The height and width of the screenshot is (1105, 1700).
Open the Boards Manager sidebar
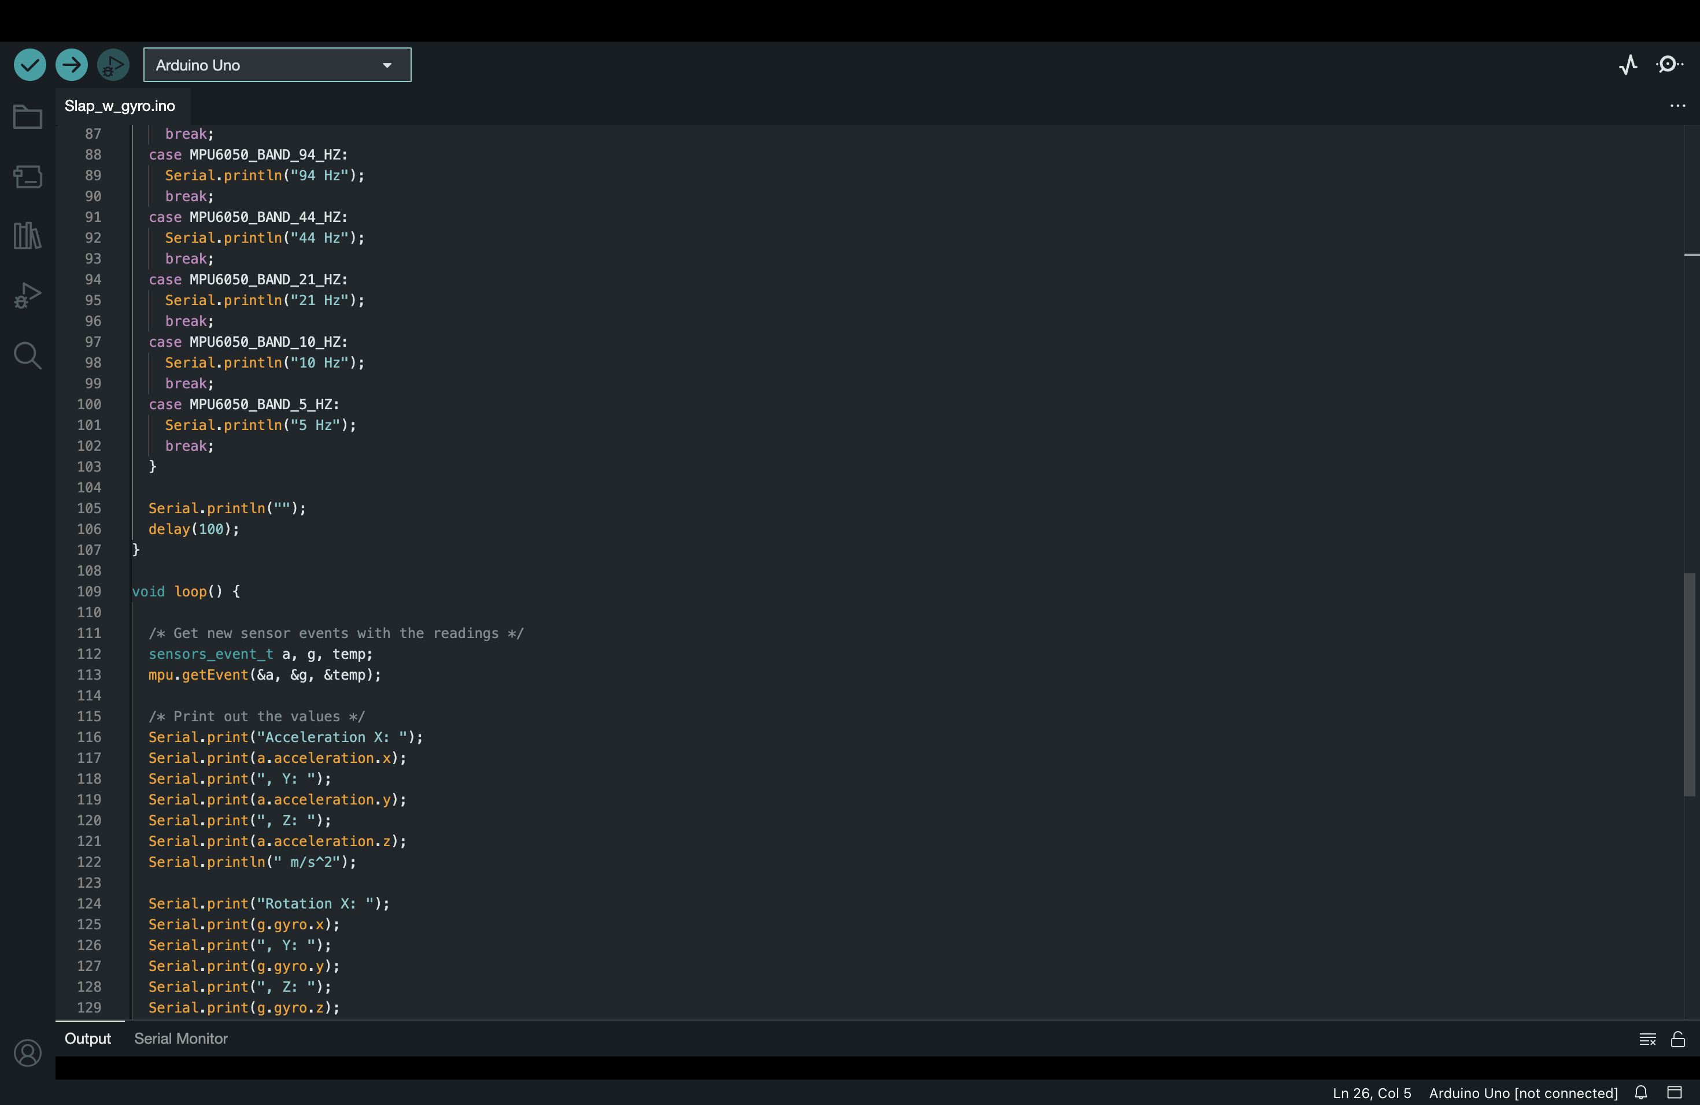(x=28, y=176)
